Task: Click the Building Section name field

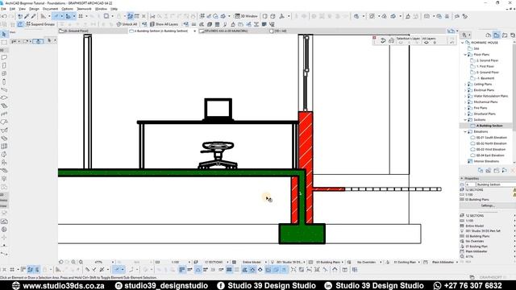Action: click(x=496, y=184)
